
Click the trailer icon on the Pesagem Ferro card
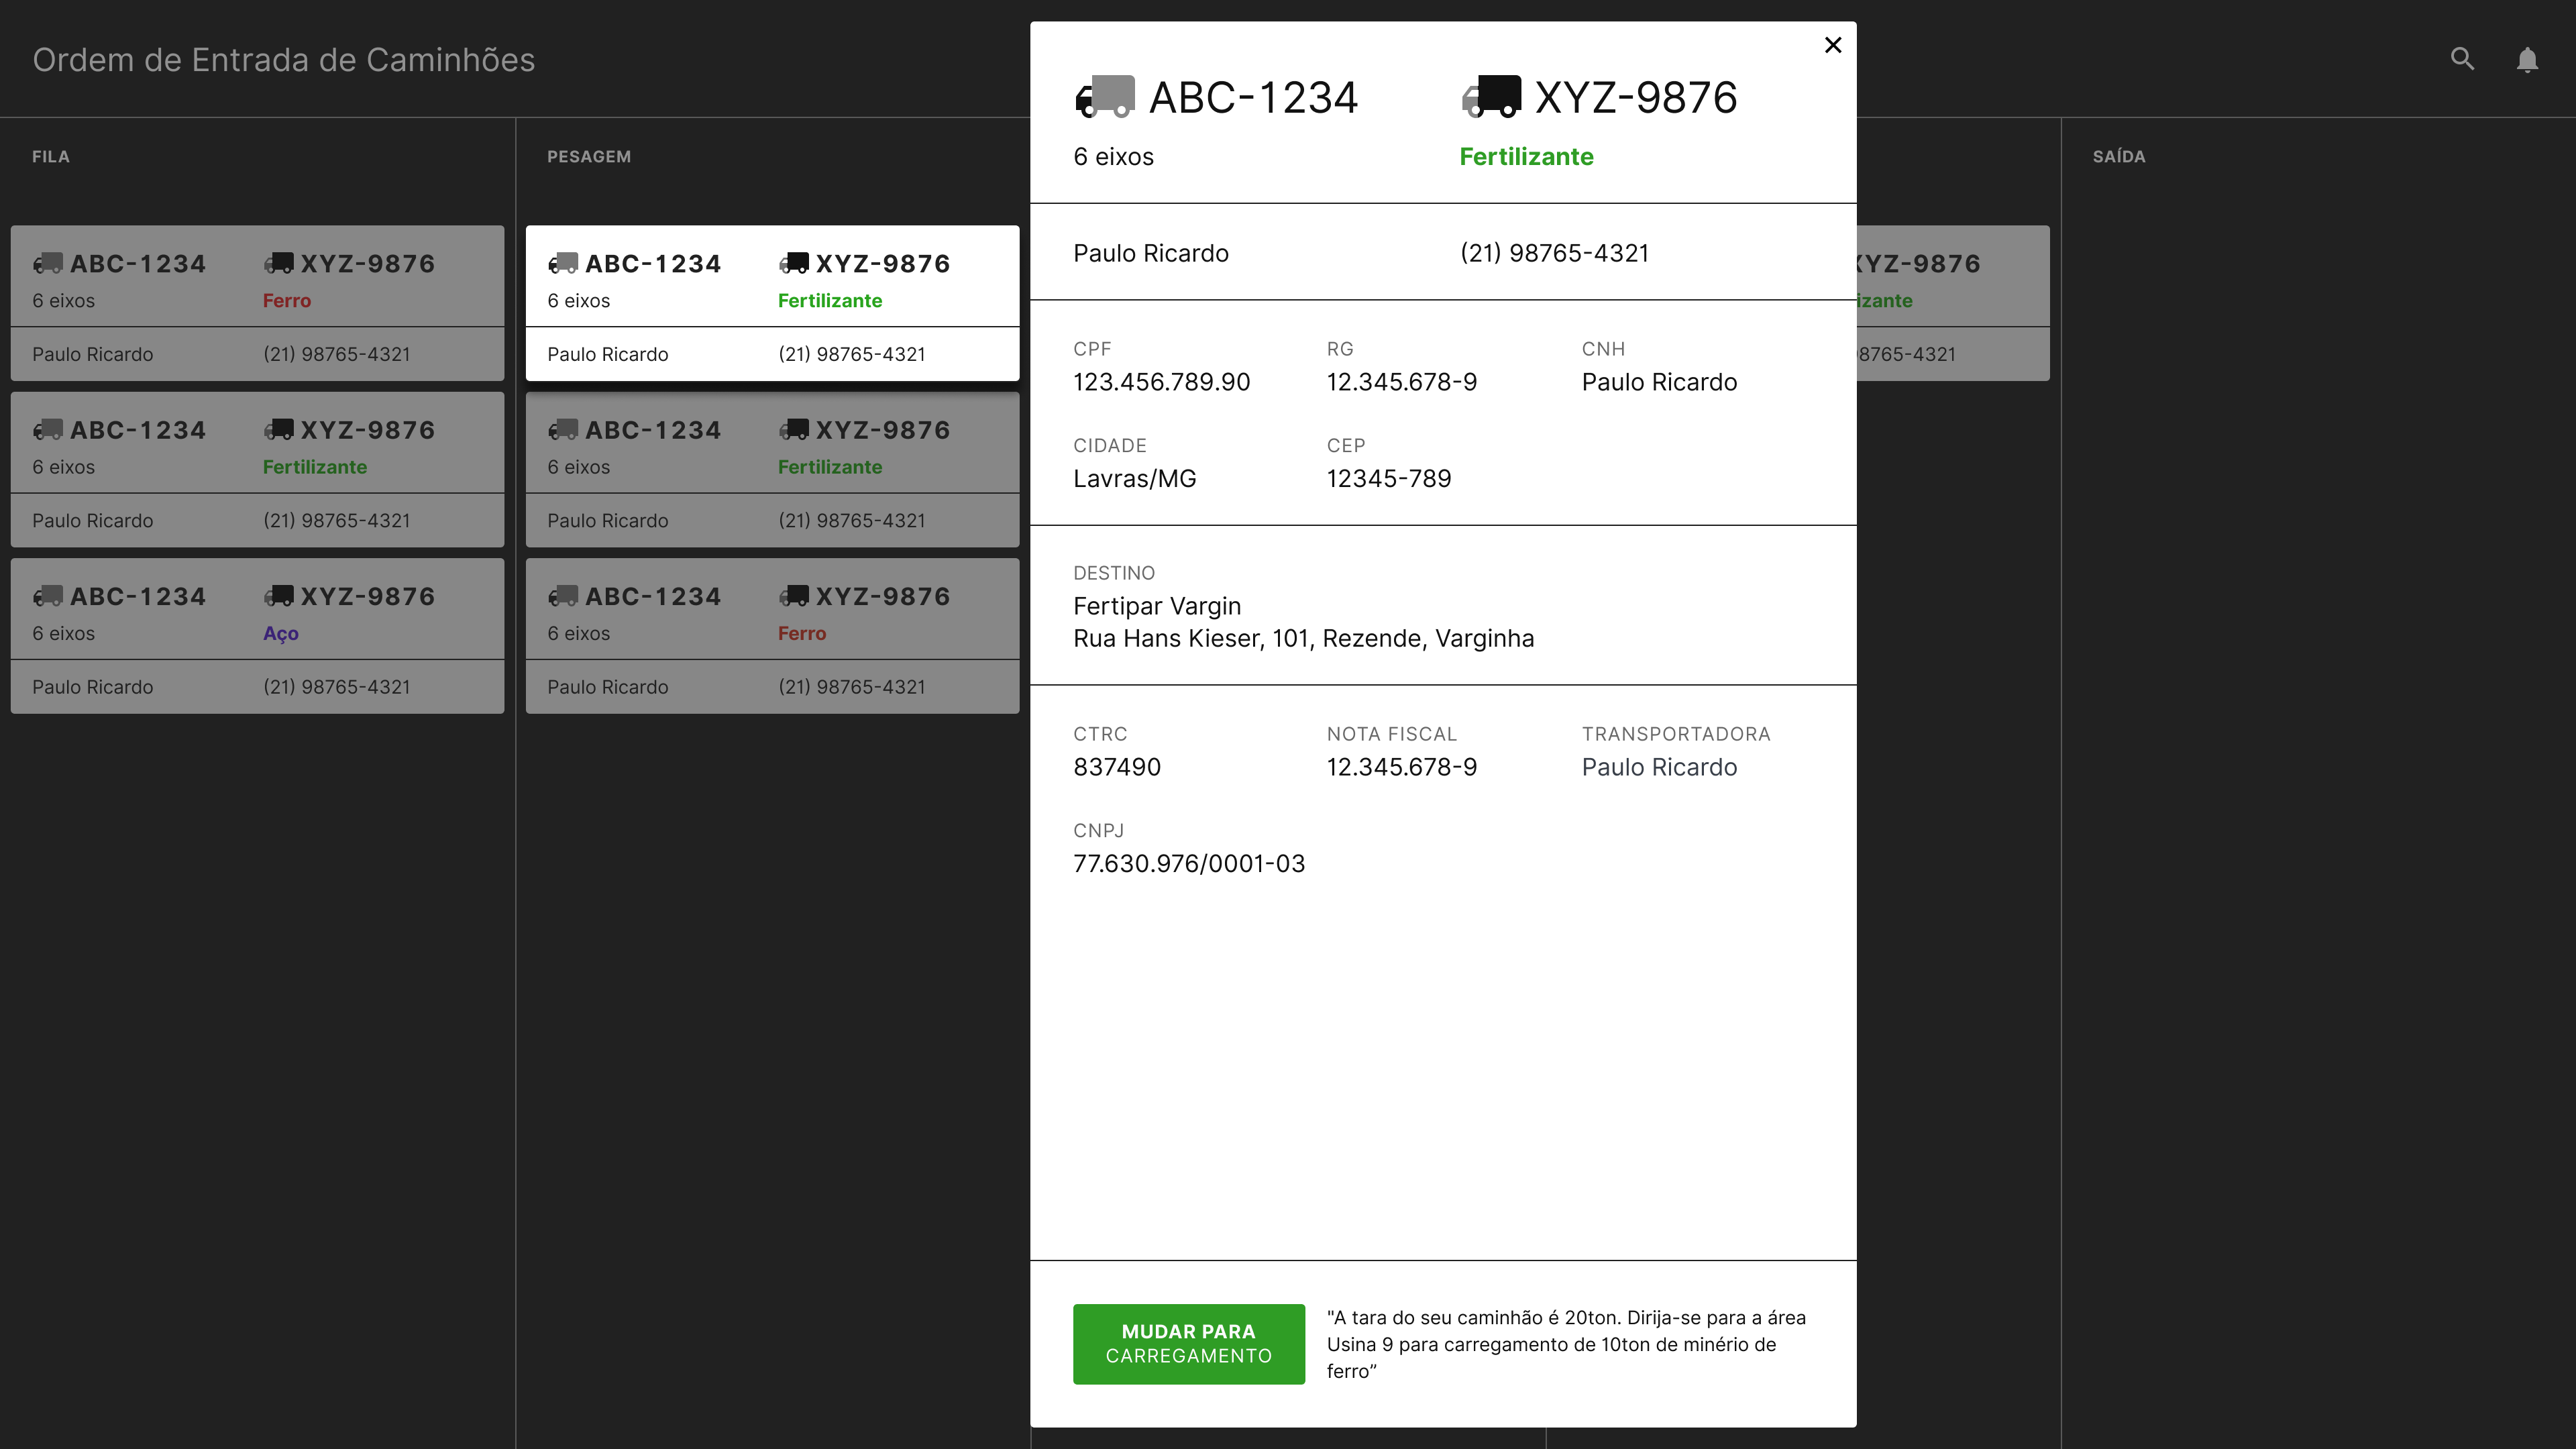[794, 596]
